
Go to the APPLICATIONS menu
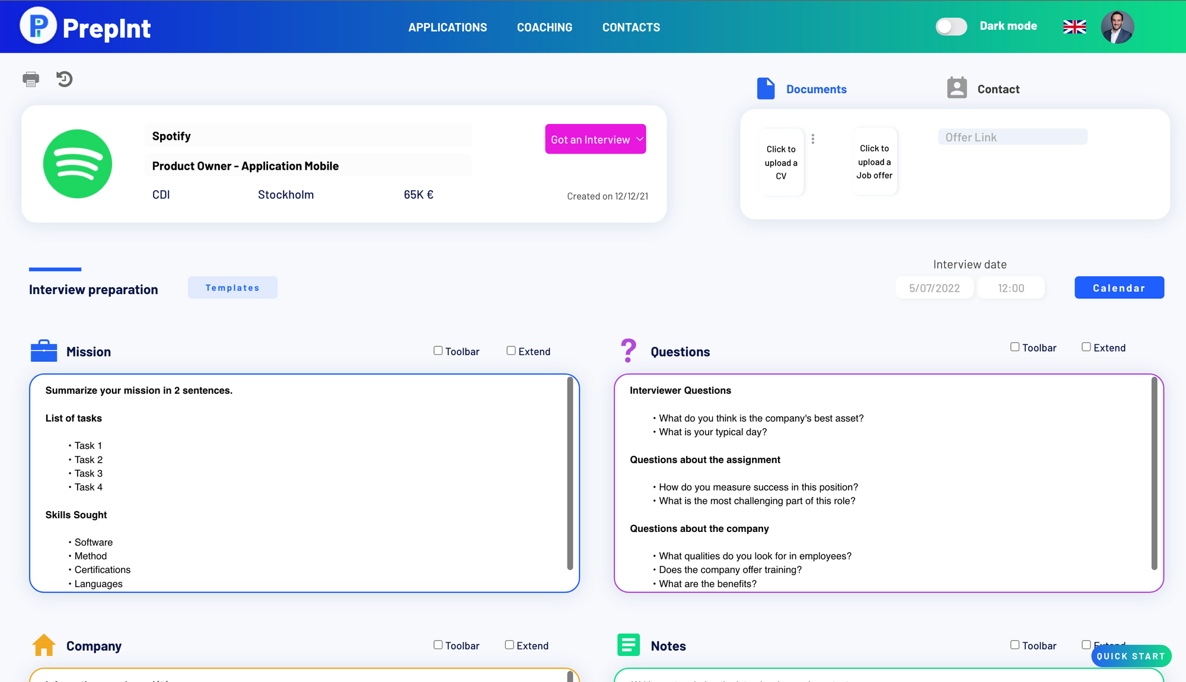(448, 27)
